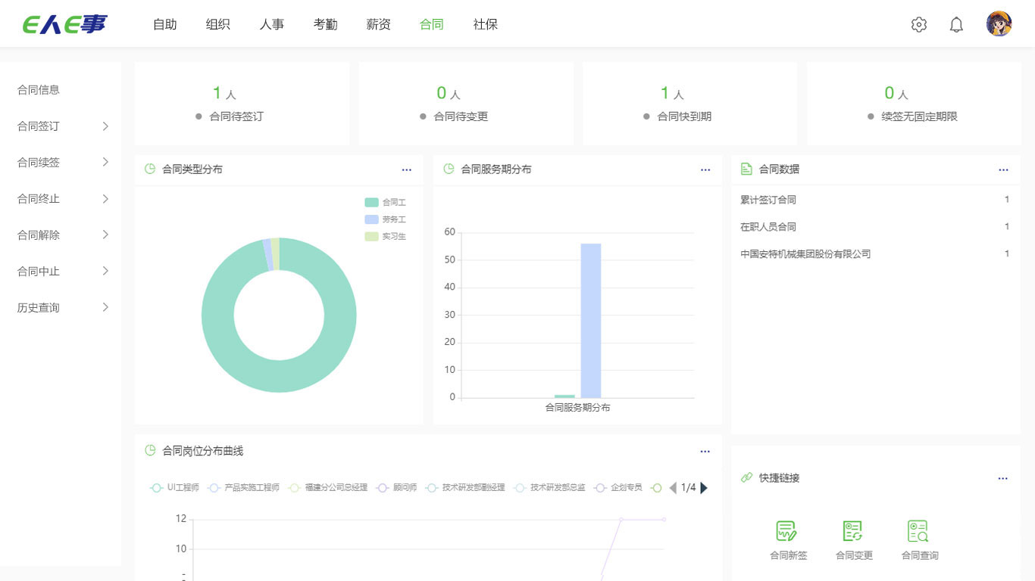Toggle the 技术研发部总监 legend series
The height and width of the screenshot is (581, 1035).
(x=550, y=488)
